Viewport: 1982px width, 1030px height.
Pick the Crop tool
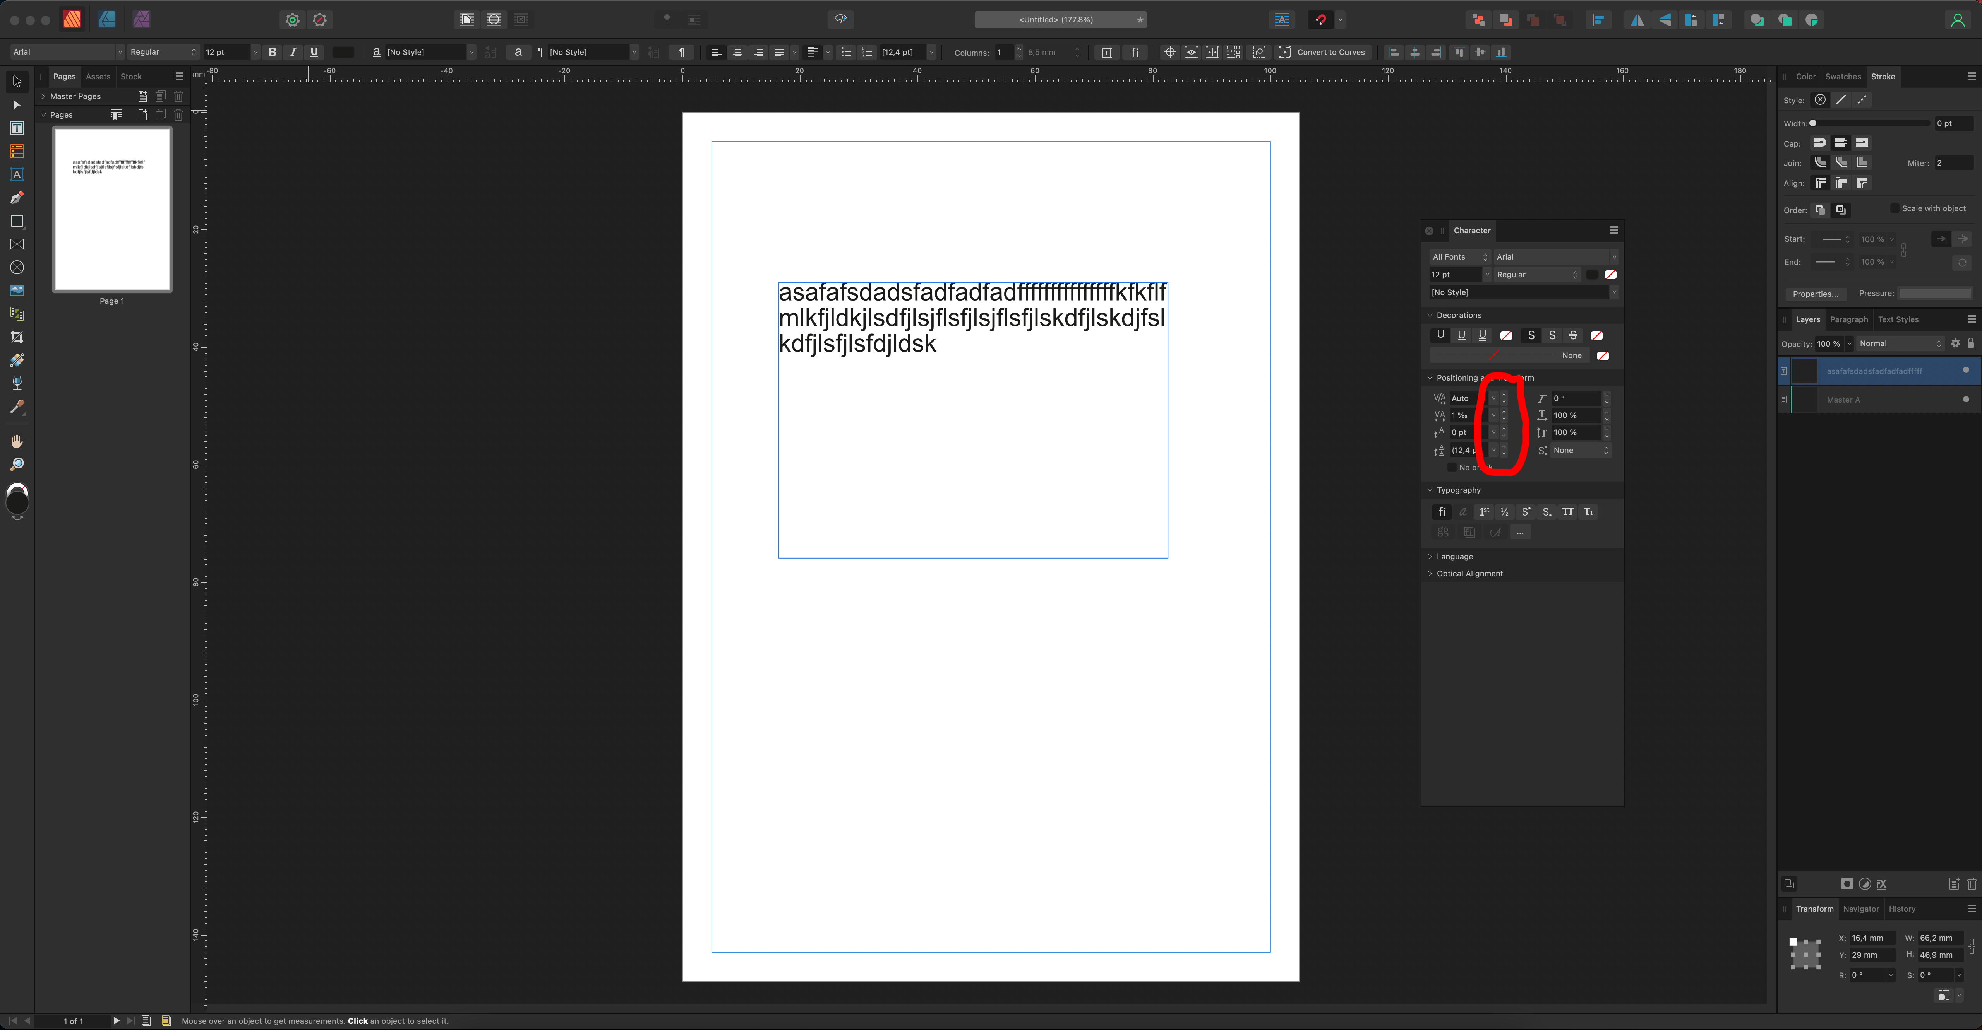click(17, 337)
